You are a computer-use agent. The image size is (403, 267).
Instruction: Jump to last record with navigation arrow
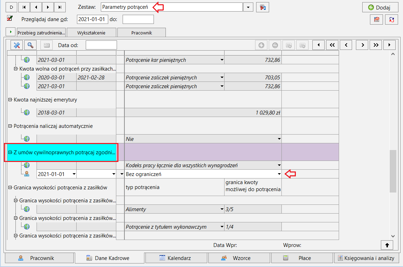(x=60, y=7)
